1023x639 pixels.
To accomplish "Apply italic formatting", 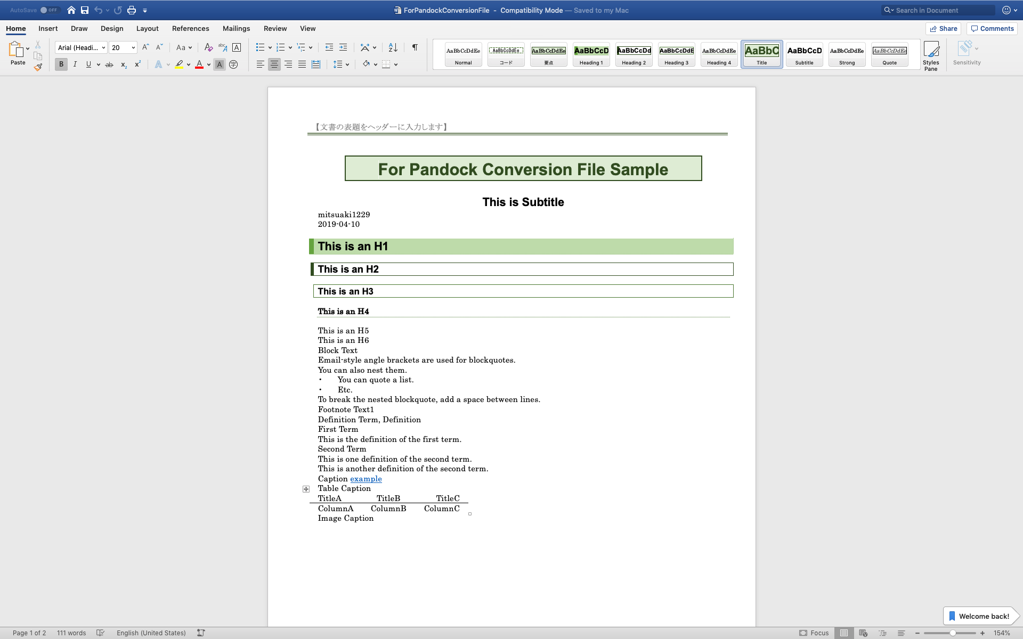I will (x=75, y=64).
